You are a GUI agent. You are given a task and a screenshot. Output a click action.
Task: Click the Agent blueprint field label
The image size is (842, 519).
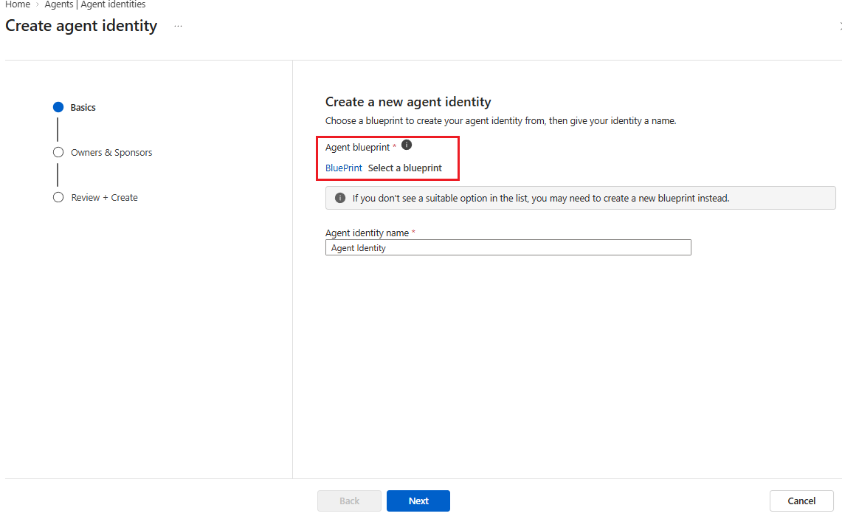point(358,147)
